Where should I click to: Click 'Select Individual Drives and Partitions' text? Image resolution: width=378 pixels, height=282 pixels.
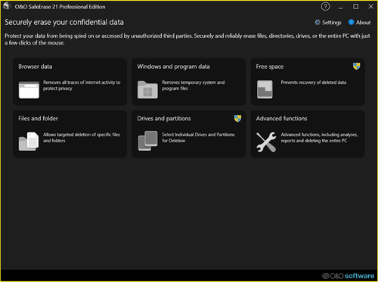pyautogui.click(x=198, y=138)
